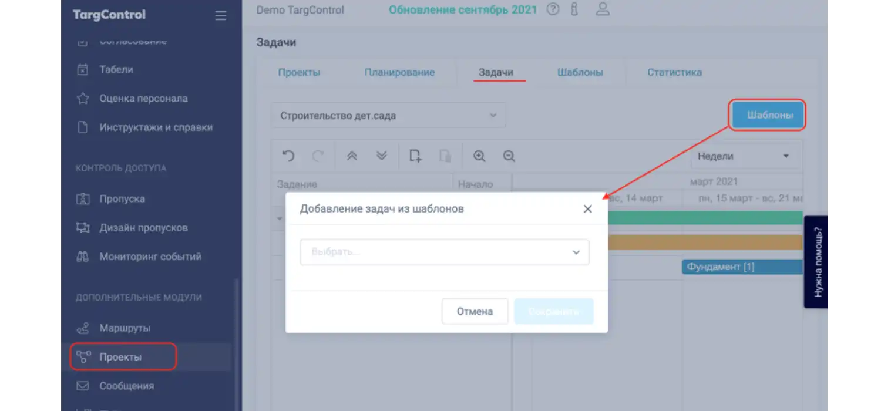881x411 pixels.
Task: Select the Redo icon in the toolbar
Action: 318,156
